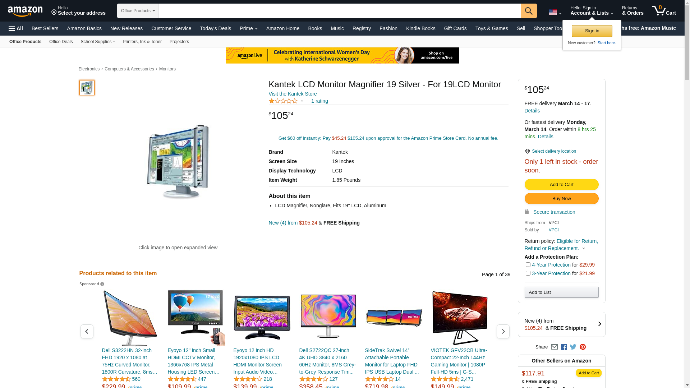
Task: Expand the star rating breakdown arrow
Action: point(302,101)
